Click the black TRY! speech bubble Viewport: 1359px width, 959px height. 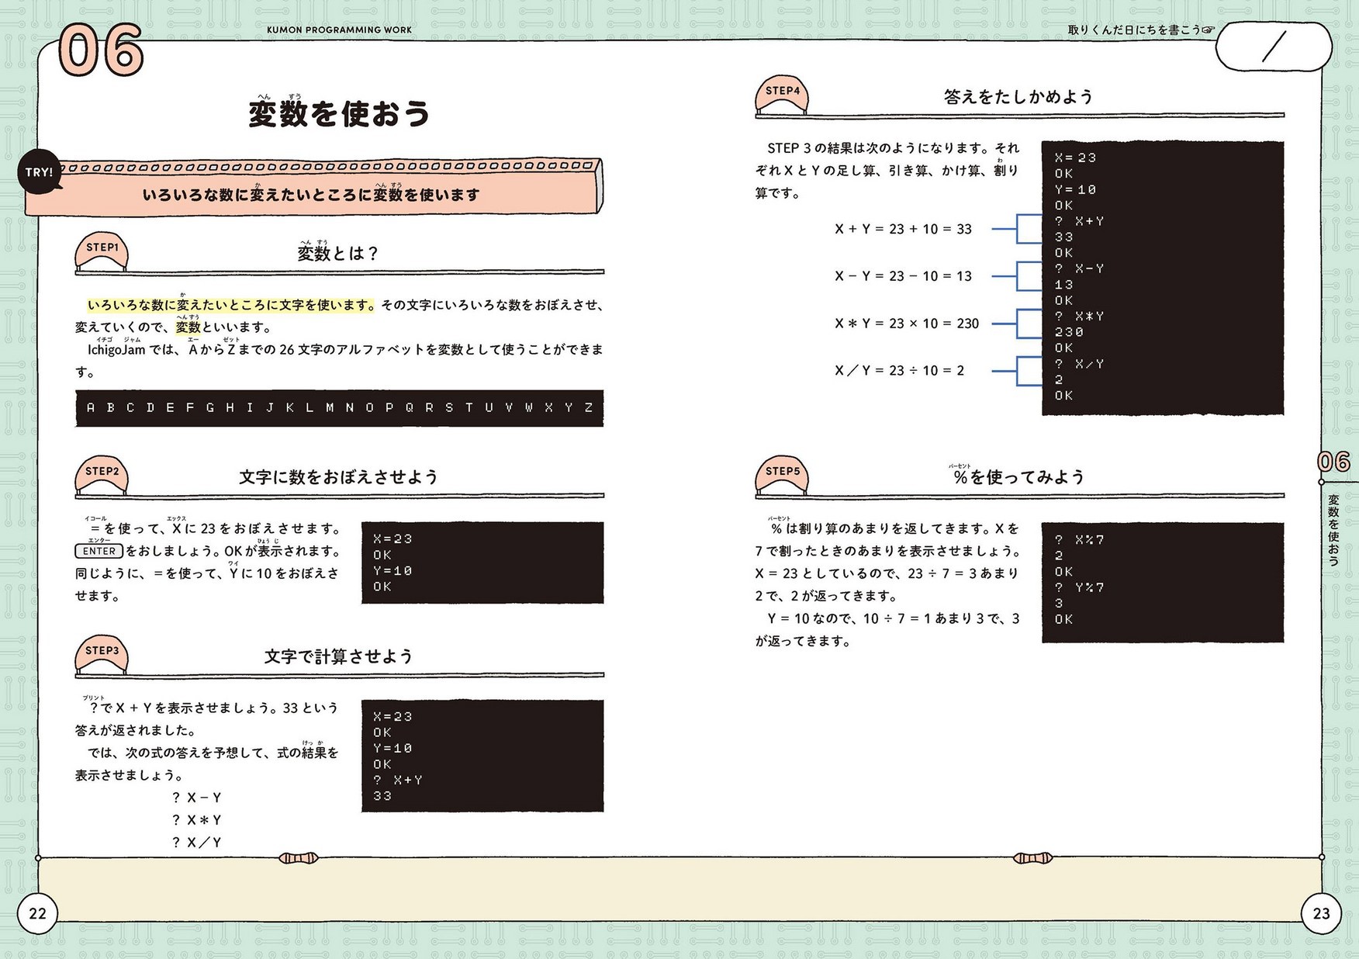pyautogui.click(x=39, y=172)
